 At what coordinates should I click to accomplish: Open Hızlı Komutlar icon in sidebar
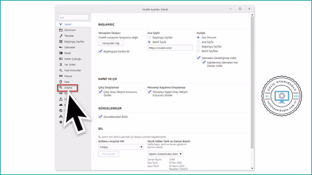(61, 70)
